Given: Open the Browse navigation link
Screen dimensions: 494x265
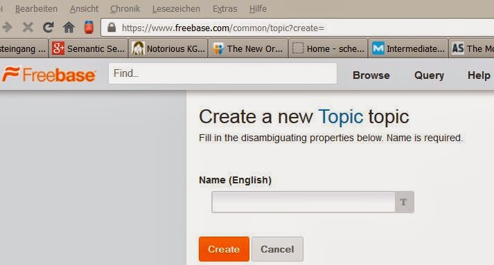Looking at the screenshot, I should (x=371, y=75).
